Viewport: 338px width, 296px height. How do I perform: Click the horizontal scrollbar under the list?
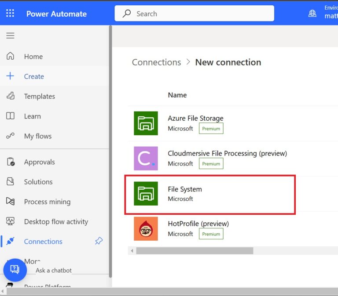pos(195,251)
